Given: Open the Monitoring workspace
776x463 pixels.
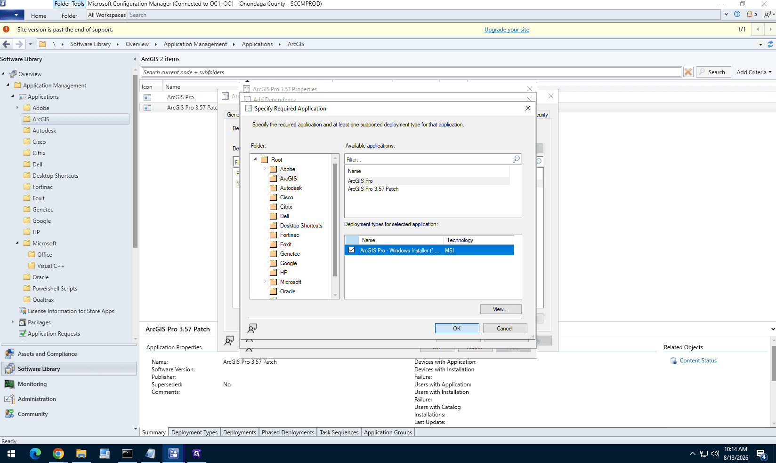Looking at the screenshot, I should pos(69,384).
